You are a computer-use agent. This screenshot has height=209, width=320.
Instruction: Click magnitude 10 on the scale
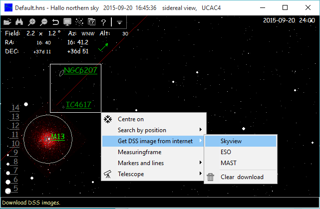(15, 144)
